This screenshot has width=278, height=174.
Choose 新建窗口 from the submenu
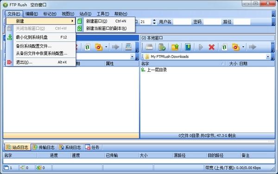(106, 21)
